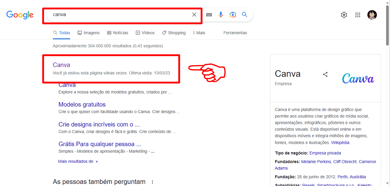Search by image with camera icon
Screen dimensions: 390x186
tap(233, 15)
